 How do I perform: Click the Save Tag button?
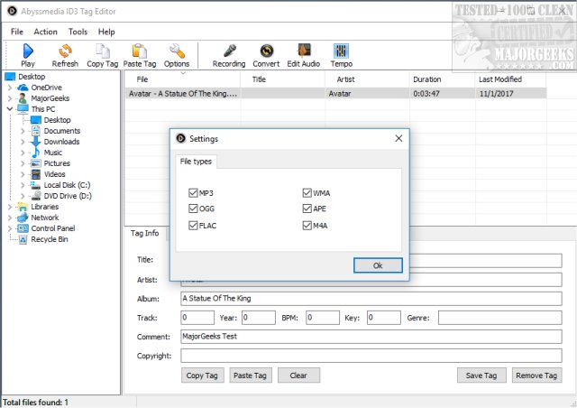pos(481,376)
